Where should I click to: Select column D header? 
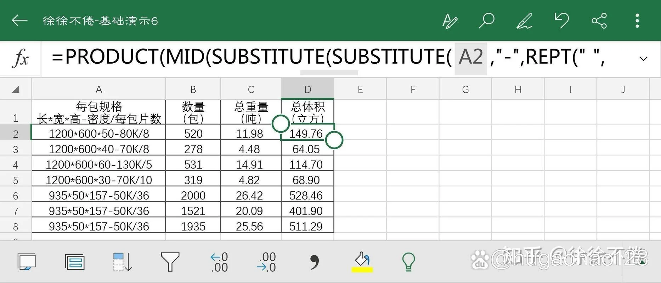point(307,89)
